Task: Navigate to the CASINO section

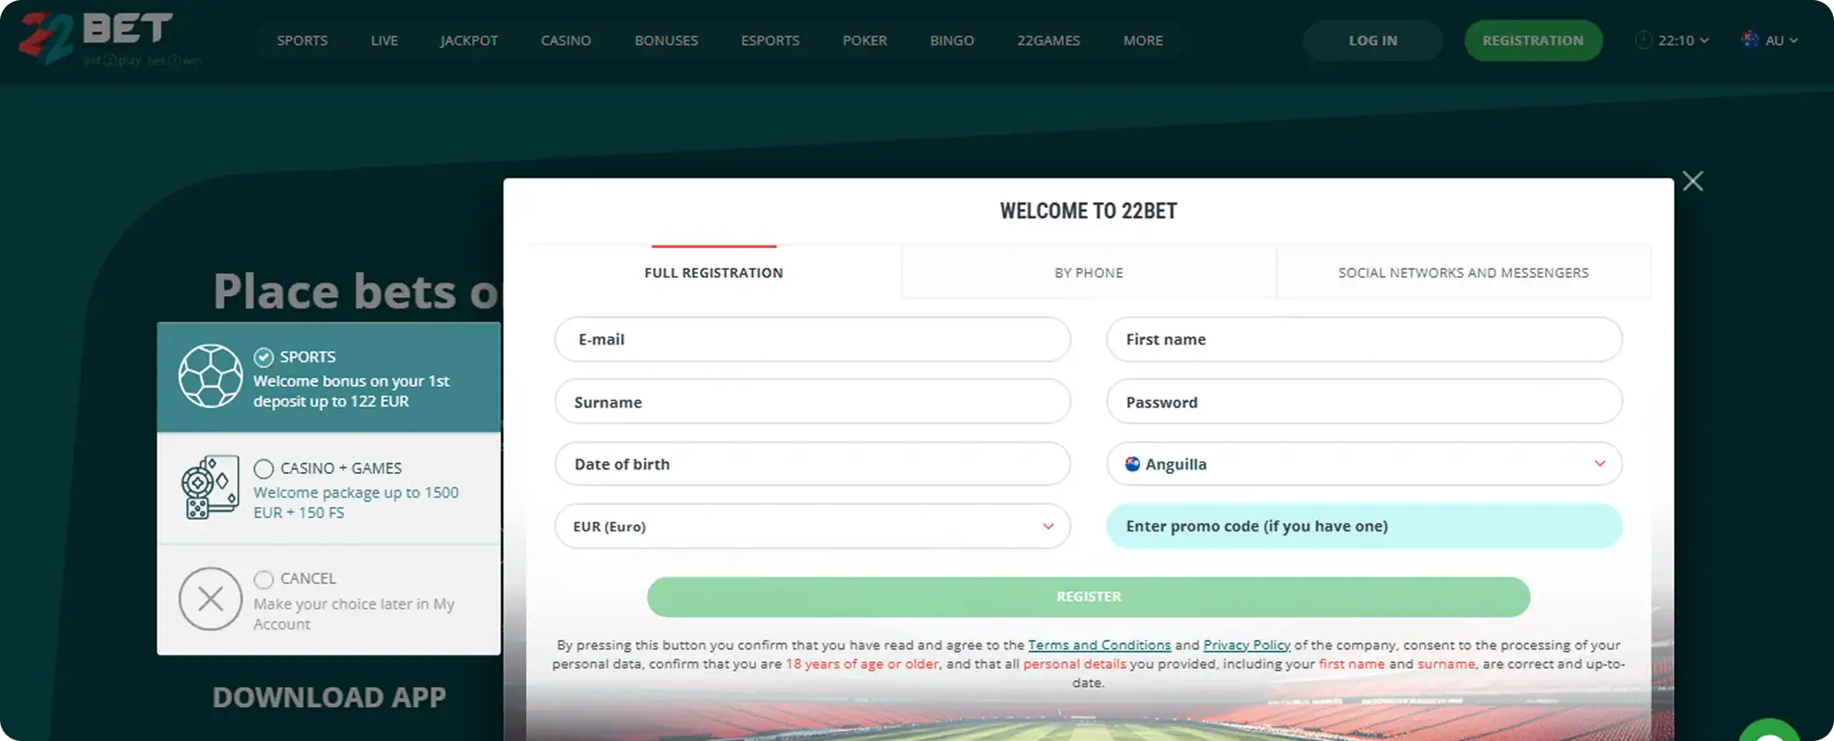Action: (565, 40)
